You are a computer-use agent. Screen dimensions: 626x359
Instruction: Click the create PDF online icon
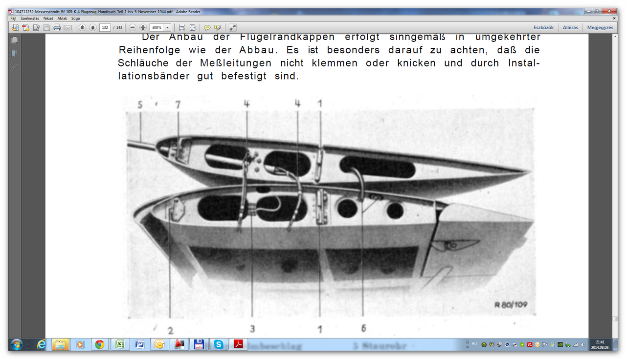click(25, 28)
